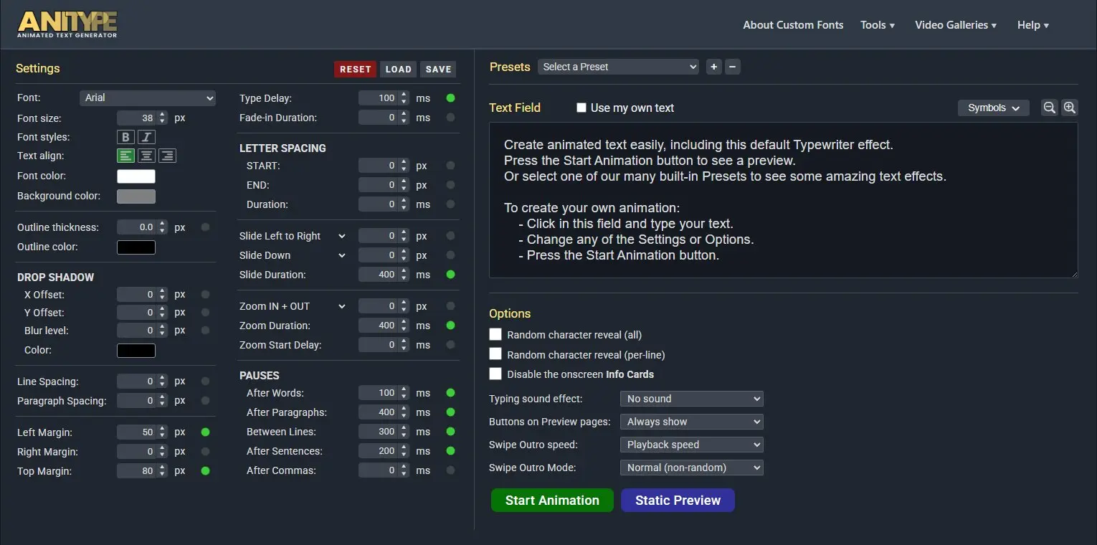
Task: Click the zoom out magnifier icon
Action: point(1049,108)
